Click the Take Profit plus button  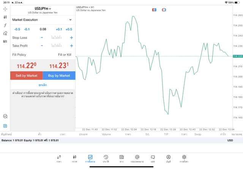click(71, 46)
